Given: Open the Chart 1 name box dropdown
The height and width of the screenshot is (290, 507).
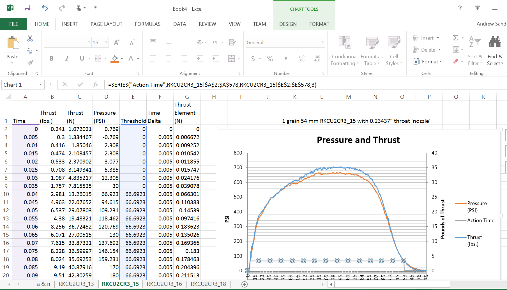Looking at the screenshot, I should [40, 84].
